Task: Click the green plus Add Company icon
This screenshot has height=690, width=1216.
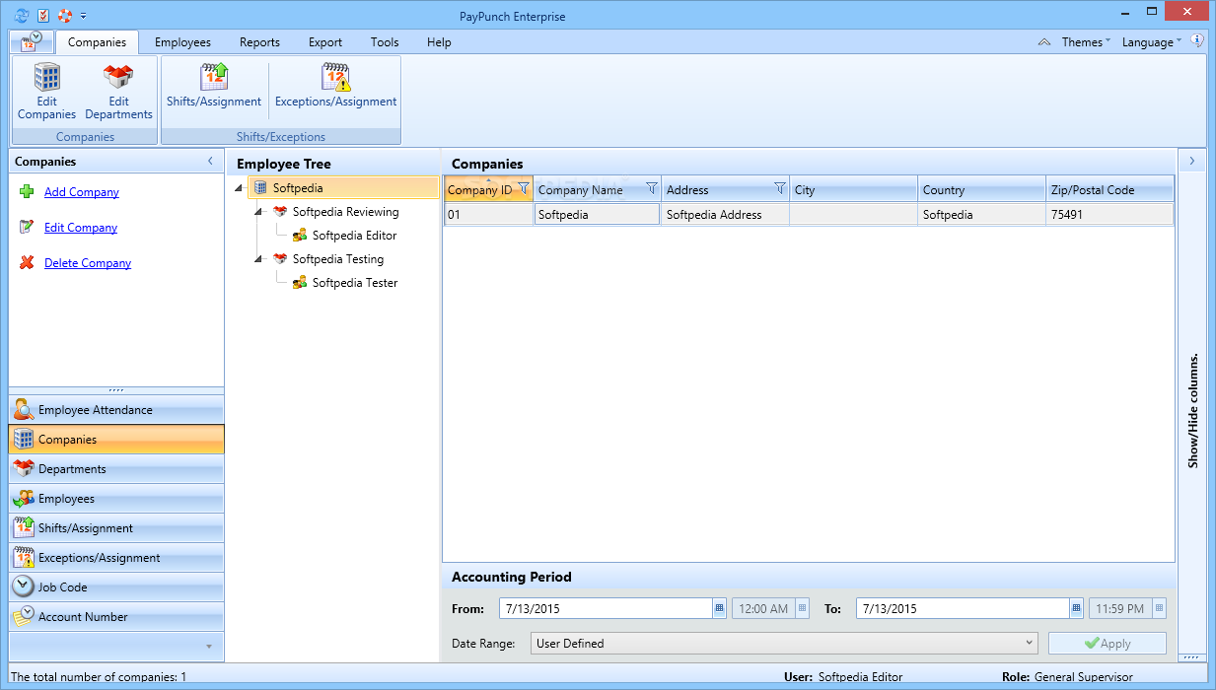Action: (x=27, y=191)
